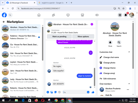Open the Marketplace storefront icon
The width and height of the screenshot is (138, 103).
[83, 15]
